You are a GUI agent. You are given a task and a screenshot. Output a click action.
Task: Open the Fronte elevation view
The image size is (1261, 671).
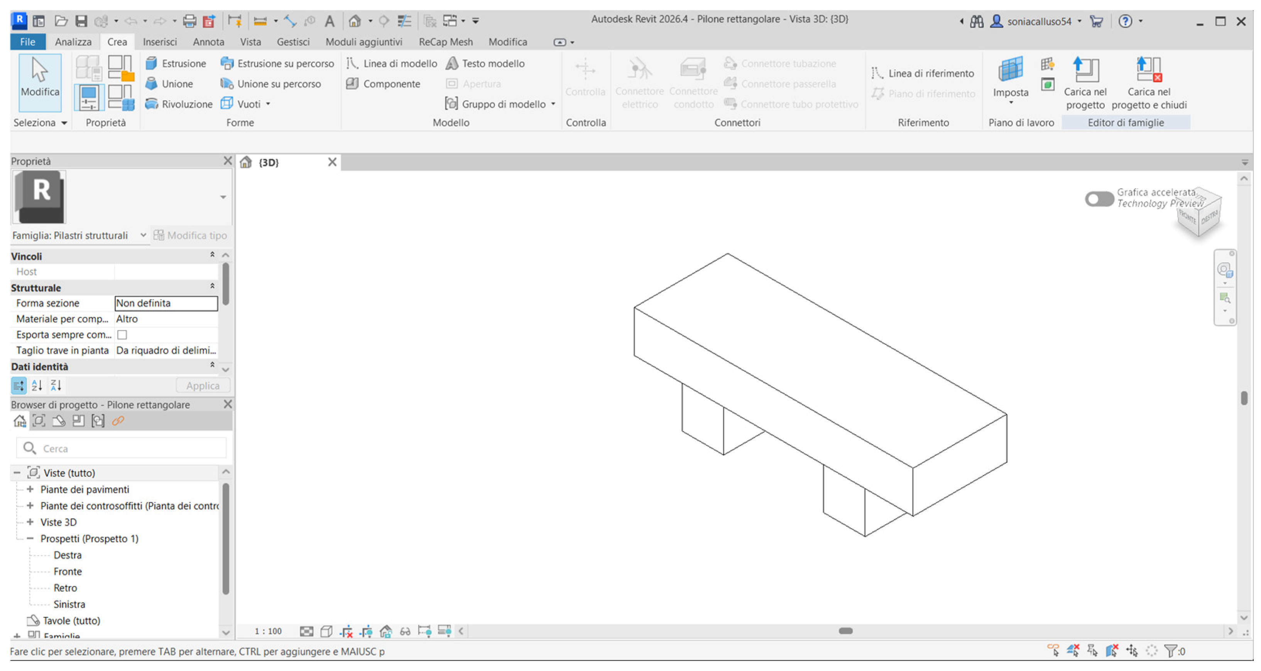[68, 571]
